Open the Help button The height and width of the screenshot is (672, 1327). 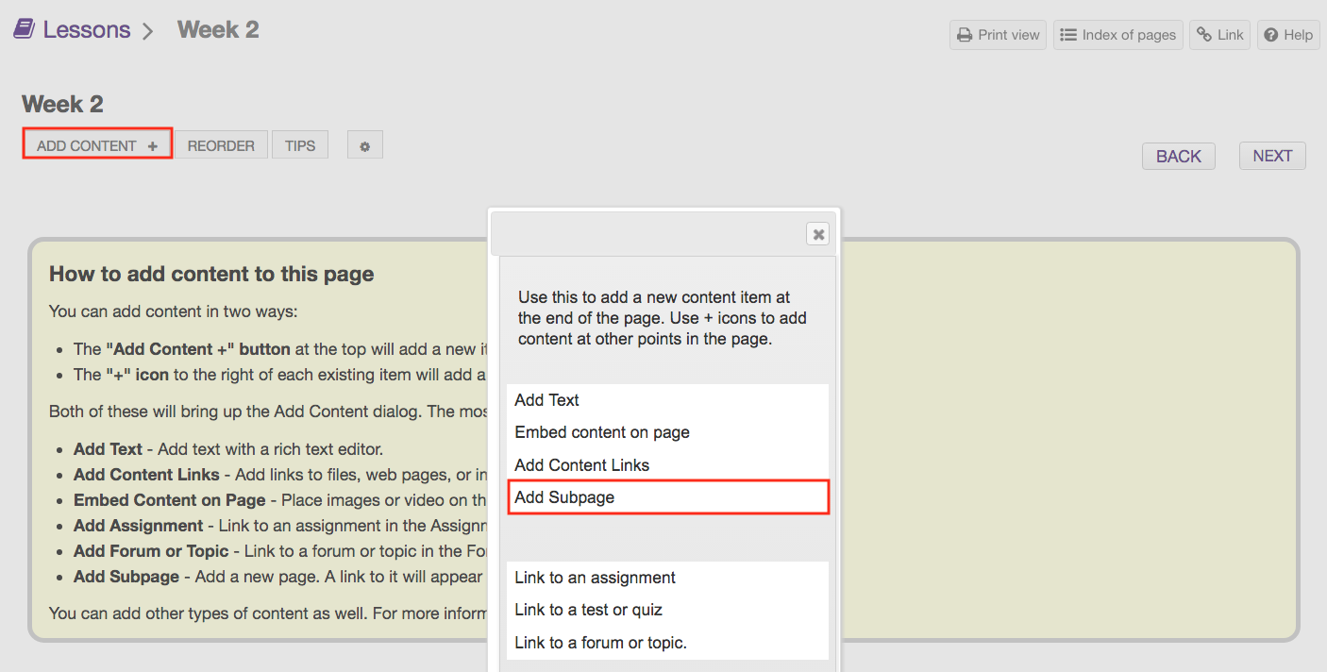click(1287, 35)
